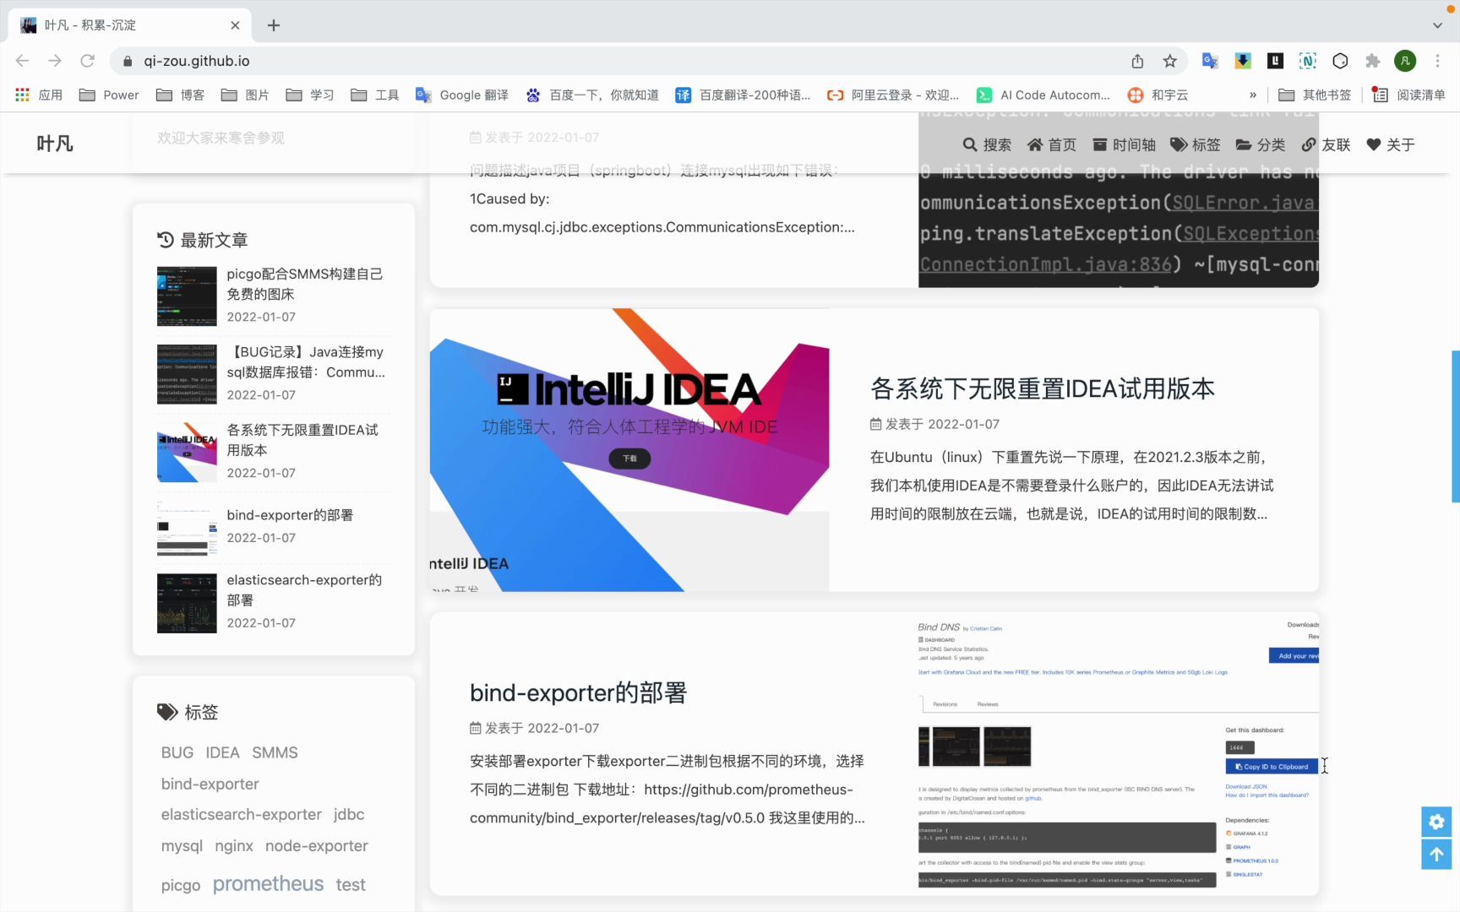Select the mysql tag
Viewport: 1460px width, 912px height.
click(x=182, y=845)
